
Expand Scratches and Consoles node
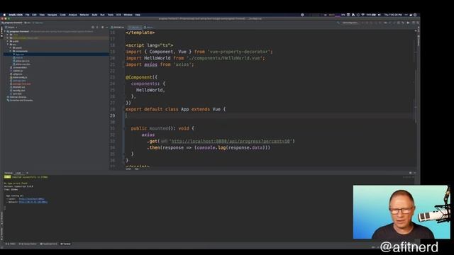(x=20, y=101)
